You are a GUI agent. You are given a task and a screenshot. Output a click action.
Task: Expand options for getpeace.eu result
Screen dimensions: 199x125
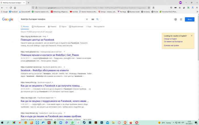[x=64, y=52]
